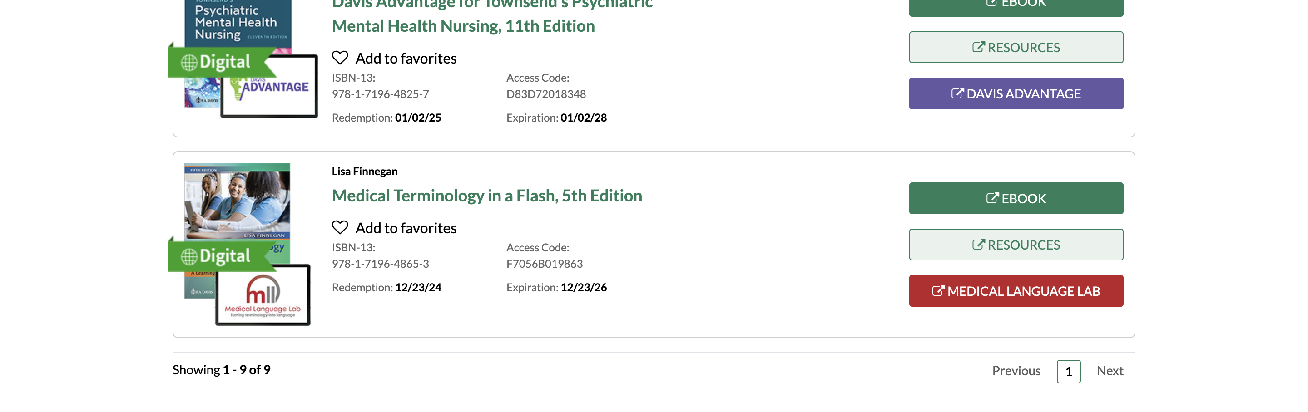The image size is (1308, 412).
Task: Open DAVIS ADVANTAGE platform
Action: tap(1016, 93)
